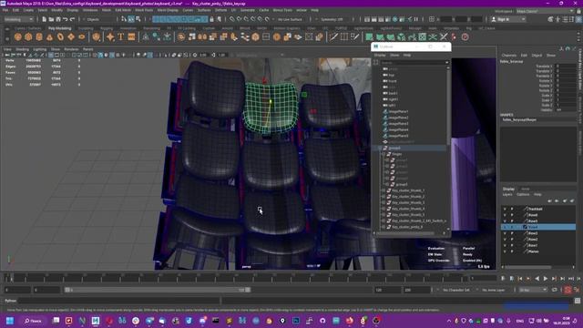583x328 pixels.
Task: Open the Deform menu
Action: [x=220, y=10]
